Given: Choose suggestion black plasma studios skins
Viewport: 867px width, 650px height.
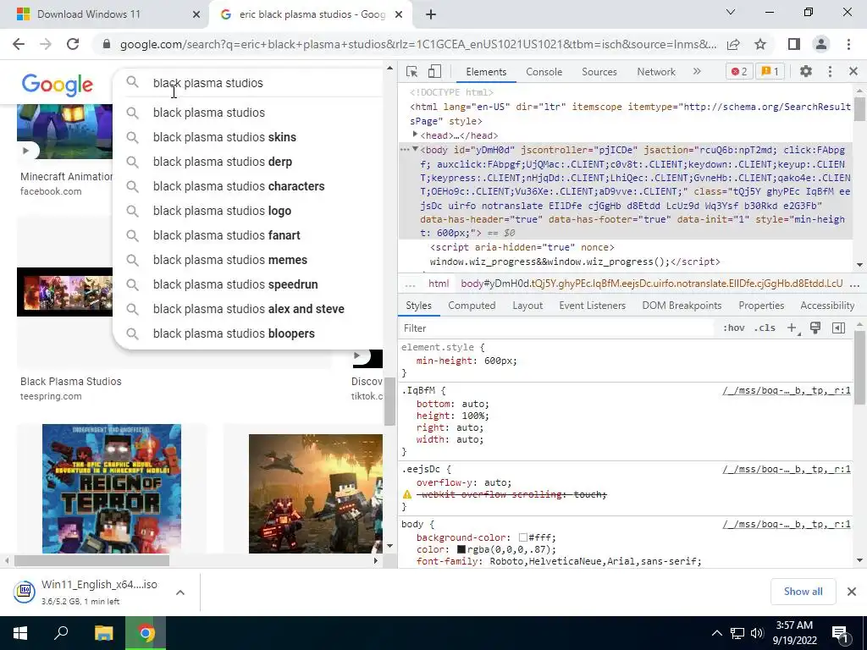Looking at the screenshot, I should click(x=247, y=137).
